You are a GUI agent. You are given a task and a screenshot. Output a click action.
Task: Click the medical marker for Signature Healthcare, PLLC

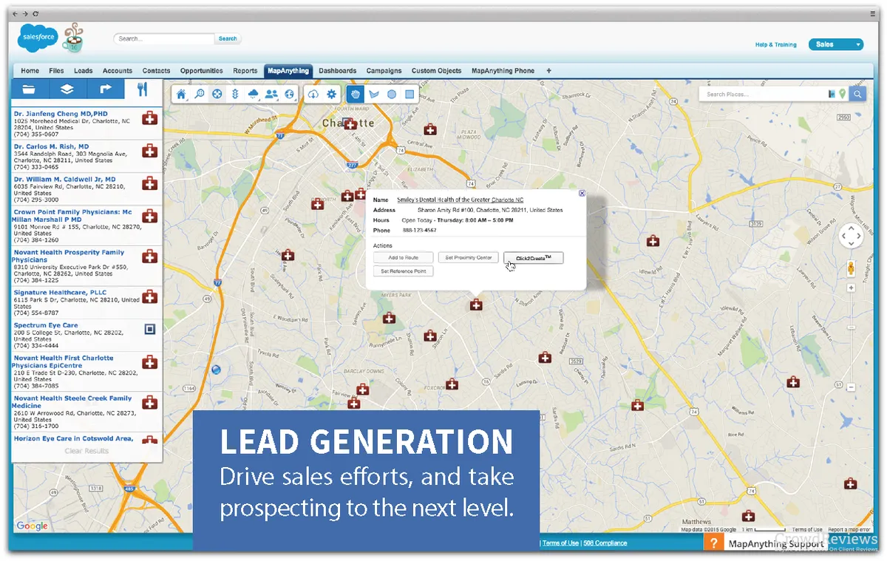point(150,297)
